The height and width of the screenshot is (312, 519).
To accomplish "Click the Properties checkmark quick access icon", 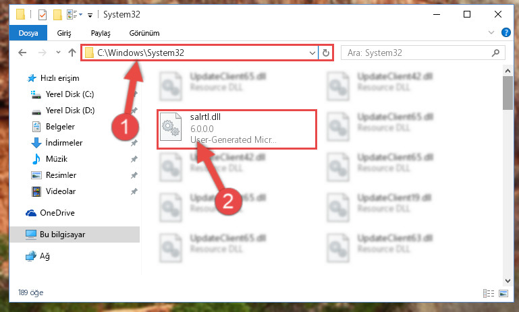I will click(x=43, y=15).
